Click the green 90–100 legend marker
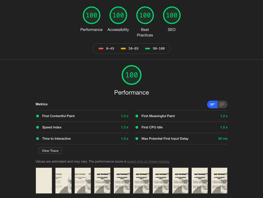This screenshot has height=198, width=263. (147, 48)
